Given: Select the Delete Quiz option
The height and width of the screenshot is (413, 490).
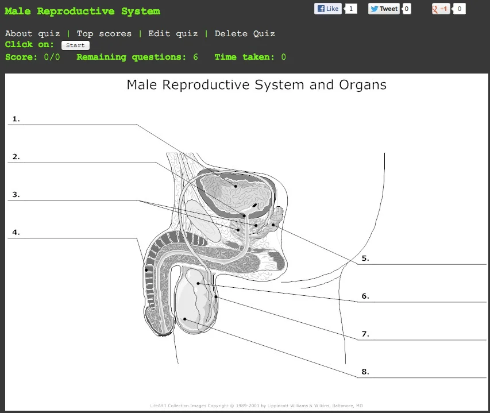Looking at the screenshot, I should [245, 33].
